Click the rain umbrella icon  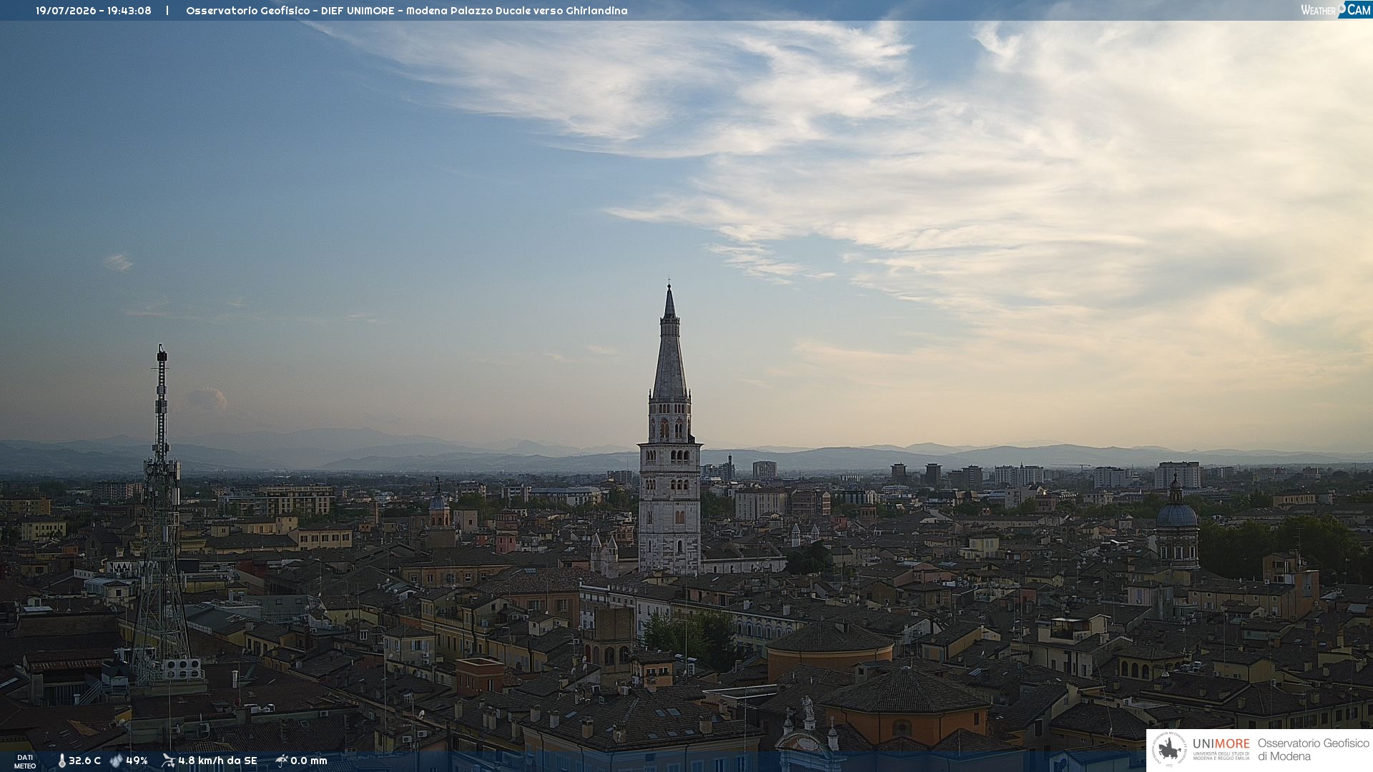coord(282,761)
